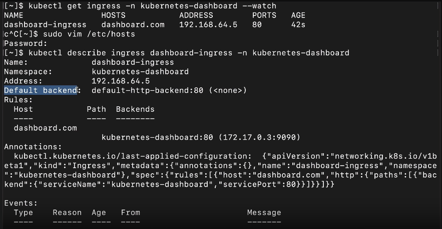Click the 'HOSTS' column header
Screen dimensions: 442x229
[x=113, y=15]
